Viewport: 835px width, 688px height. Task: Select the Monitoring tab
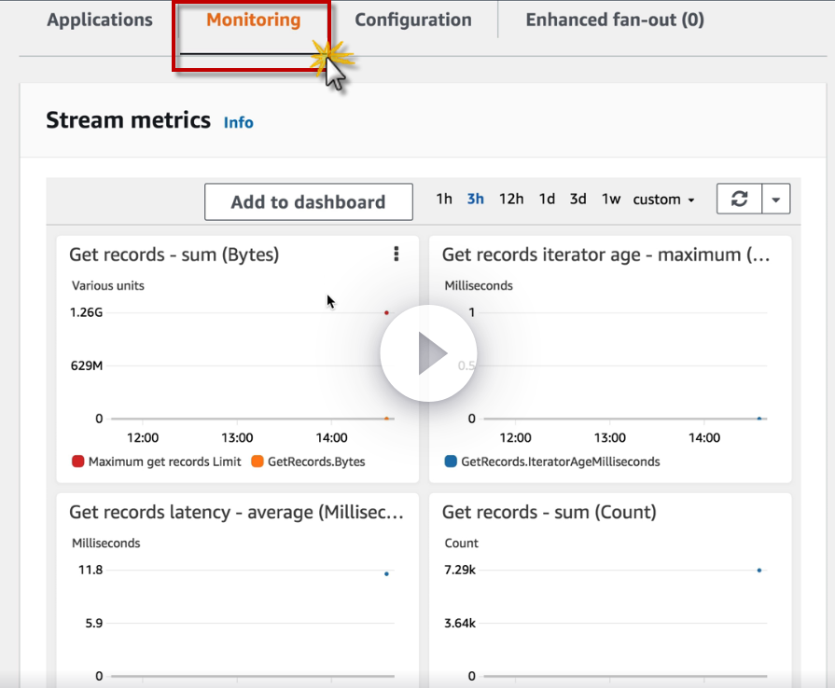(254, 20)
